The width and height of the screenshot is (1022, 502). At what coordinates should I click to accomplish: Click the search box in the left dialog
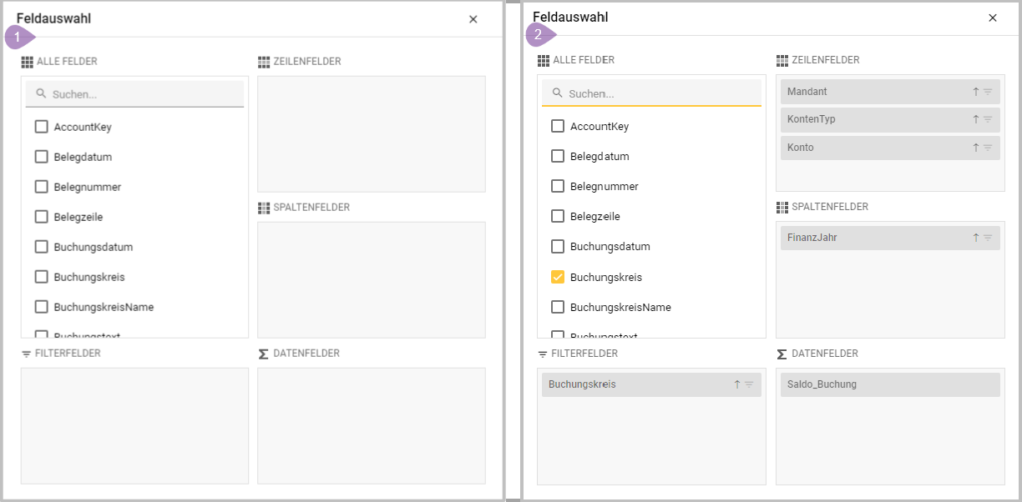click(142, 94)
